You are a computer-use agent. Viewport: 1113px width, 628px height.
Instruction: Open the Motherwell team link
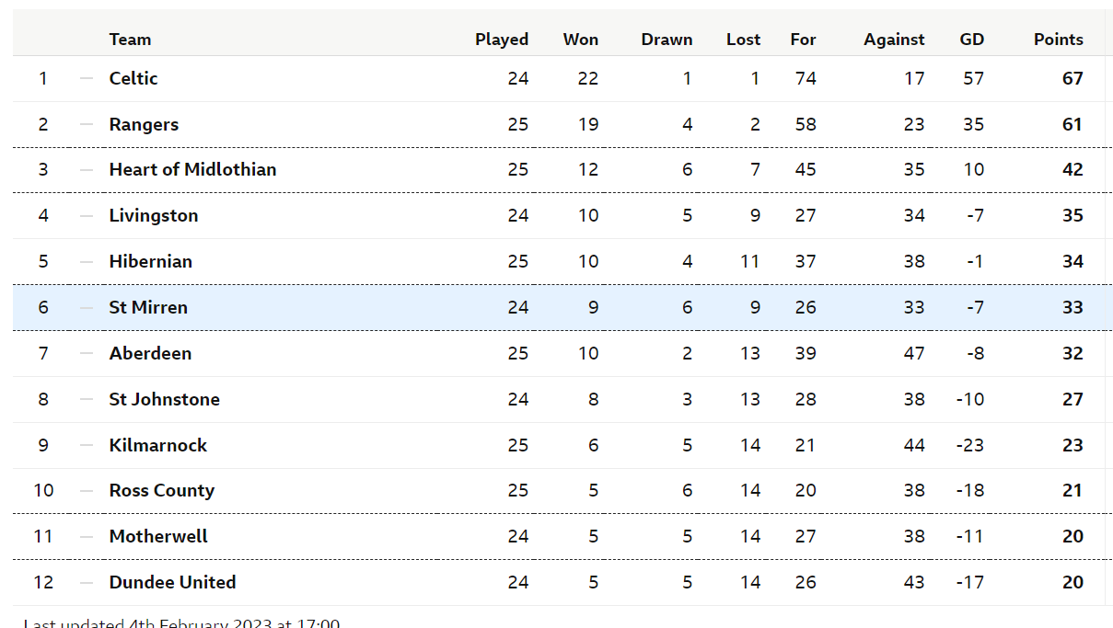coord(158,536)
